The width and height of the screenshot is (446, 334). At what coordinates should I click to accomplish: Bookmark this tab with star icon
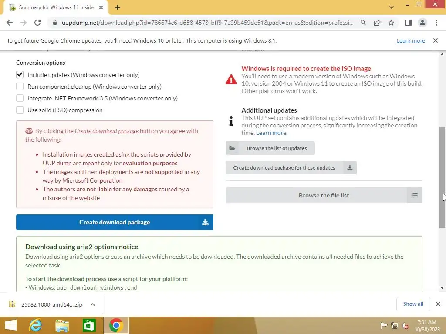coord(391,23)
